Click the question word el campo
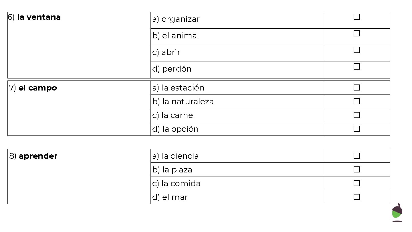 tap(37, 88)
